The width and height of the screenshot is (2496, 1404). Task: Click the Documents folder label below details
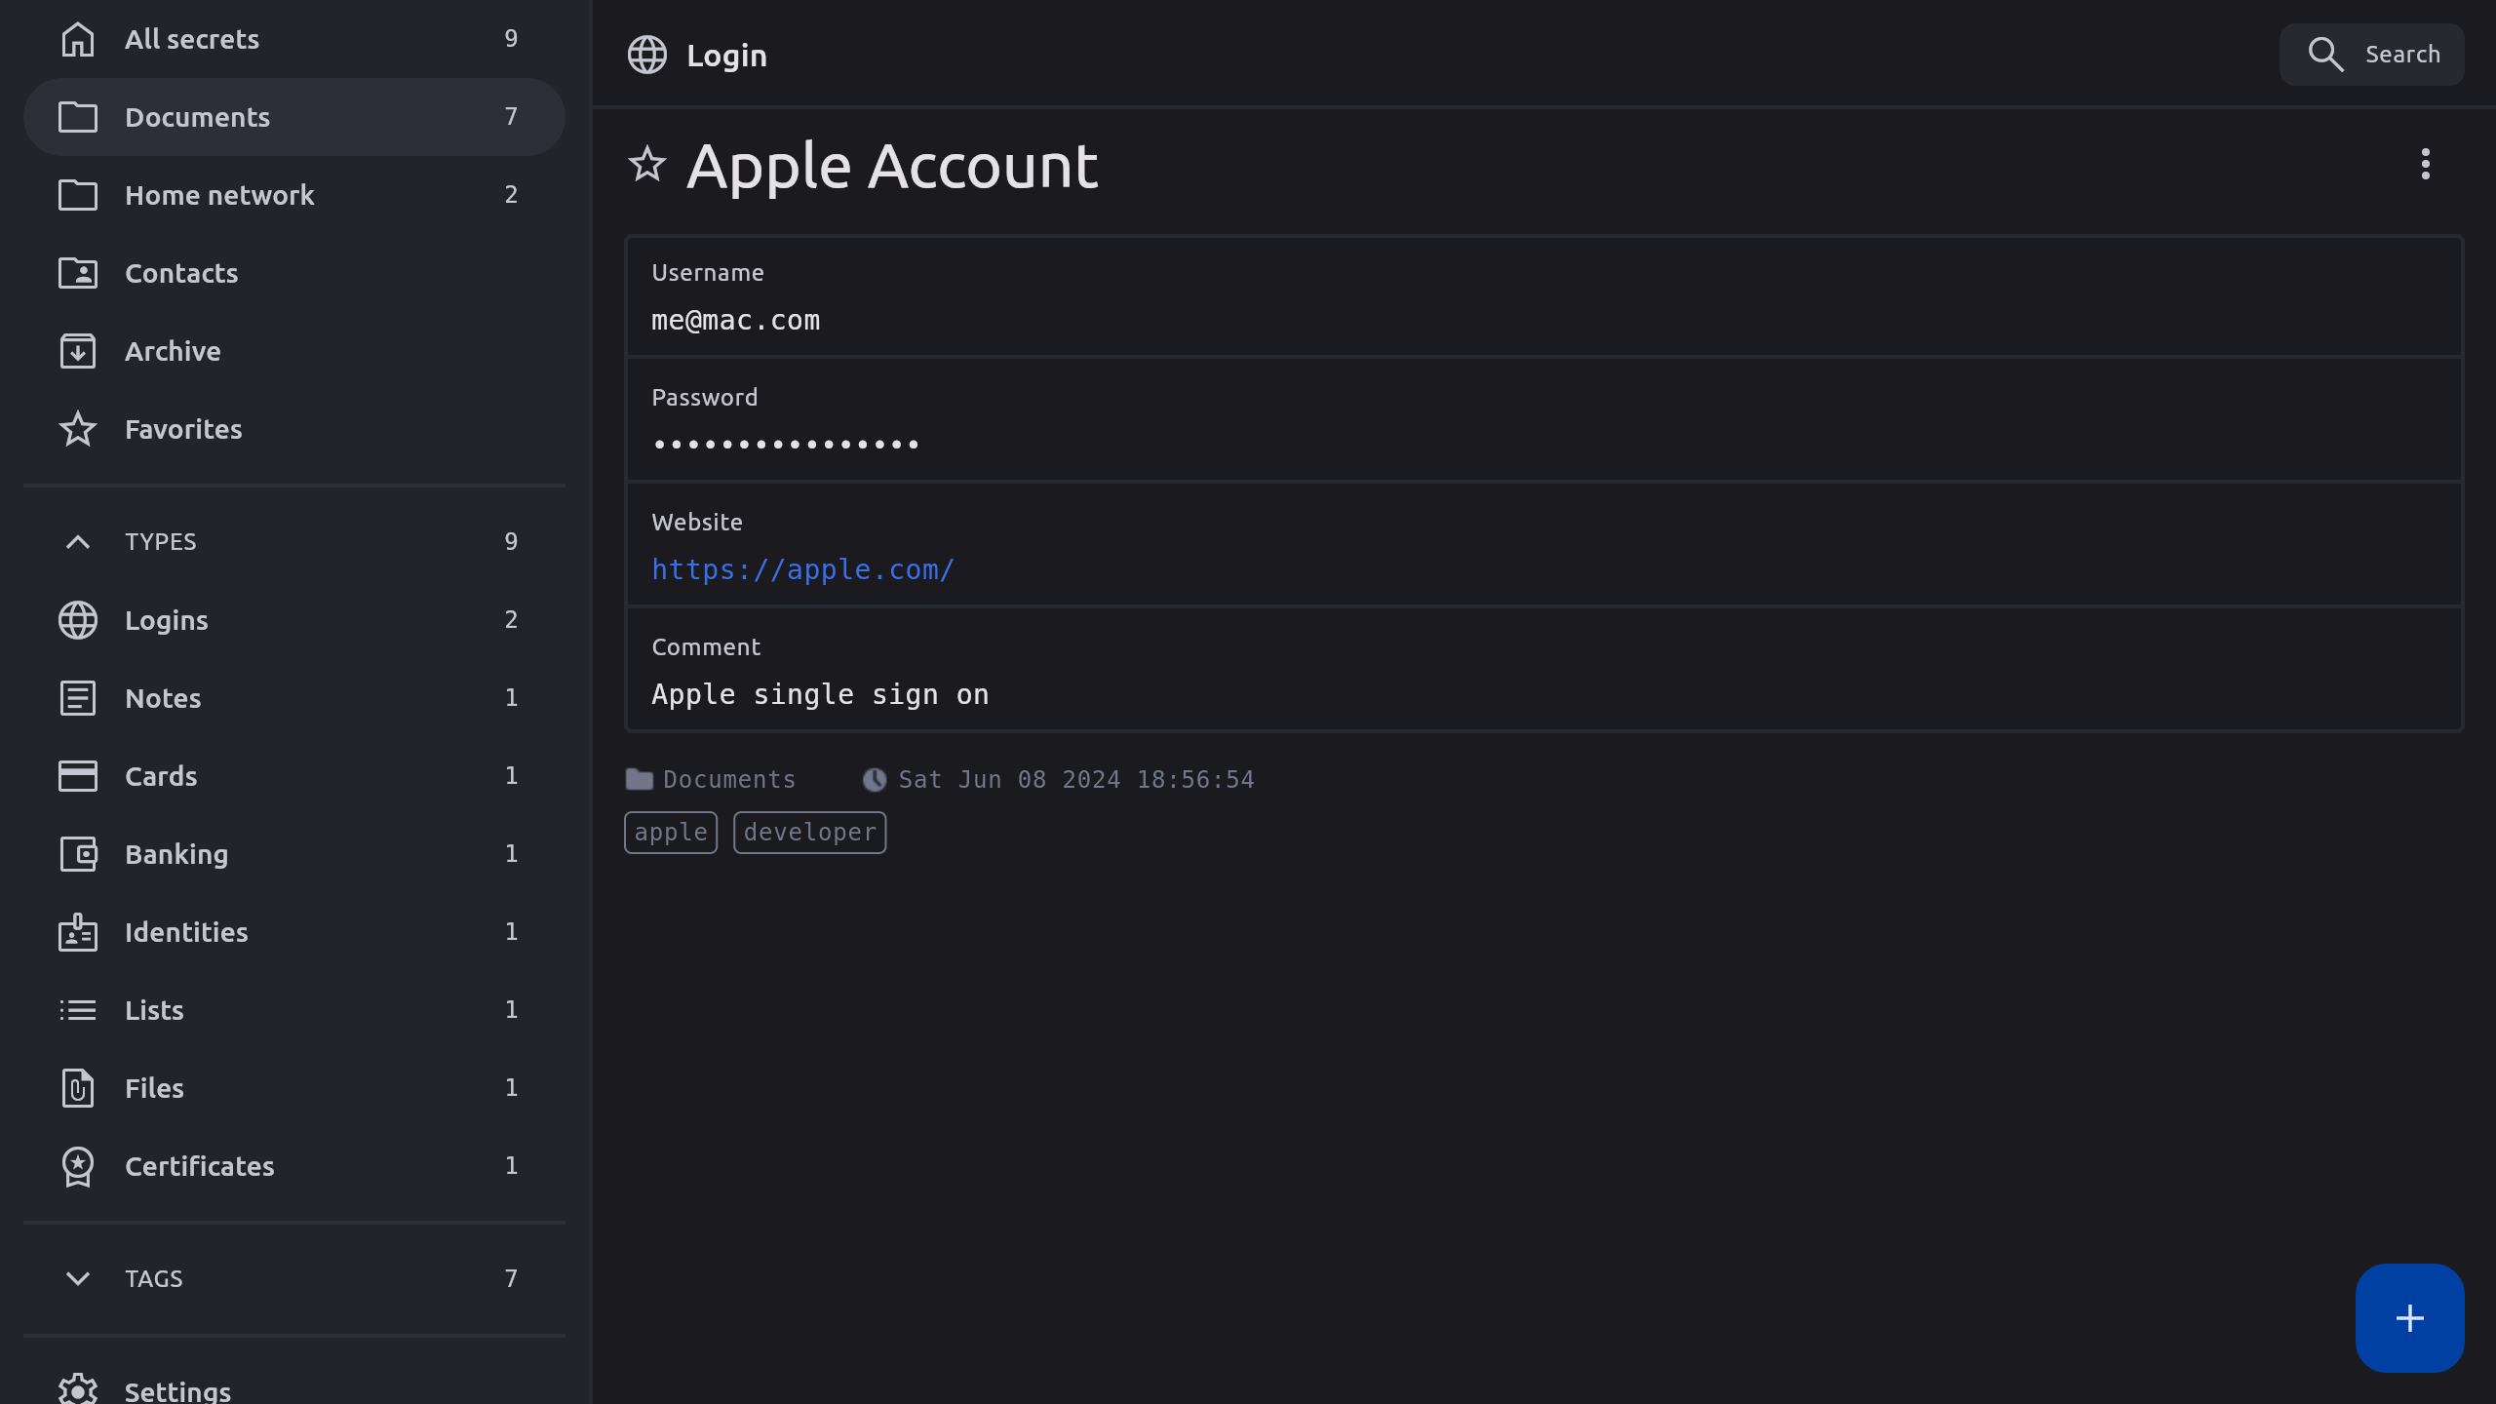[728, 780]
